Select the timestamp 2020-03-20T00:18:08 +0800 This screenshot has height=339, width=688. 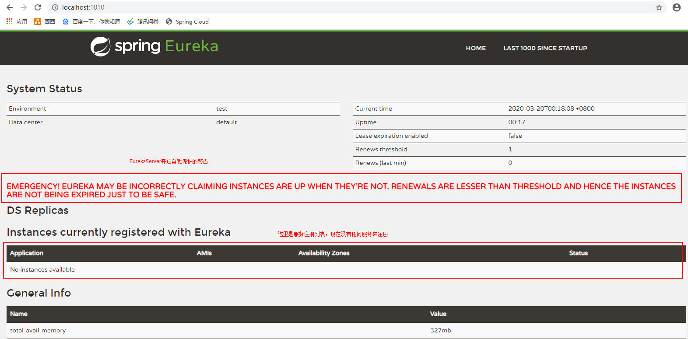coord(551,108)
